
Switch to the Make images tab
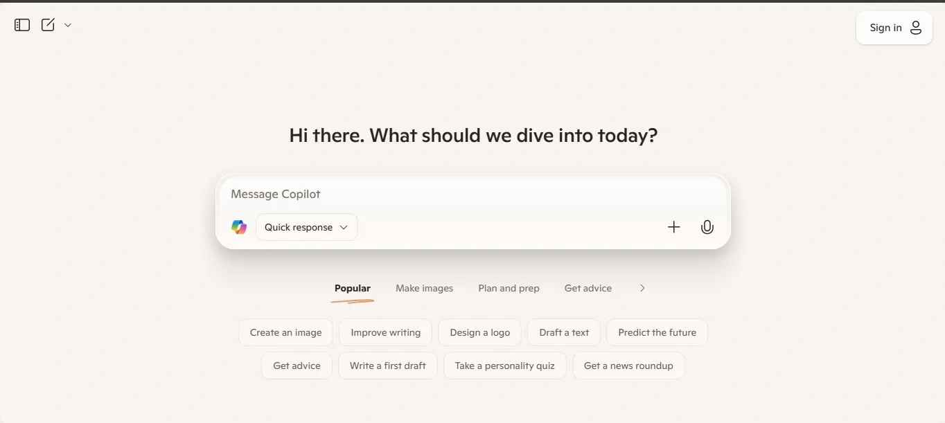point(424,288)
